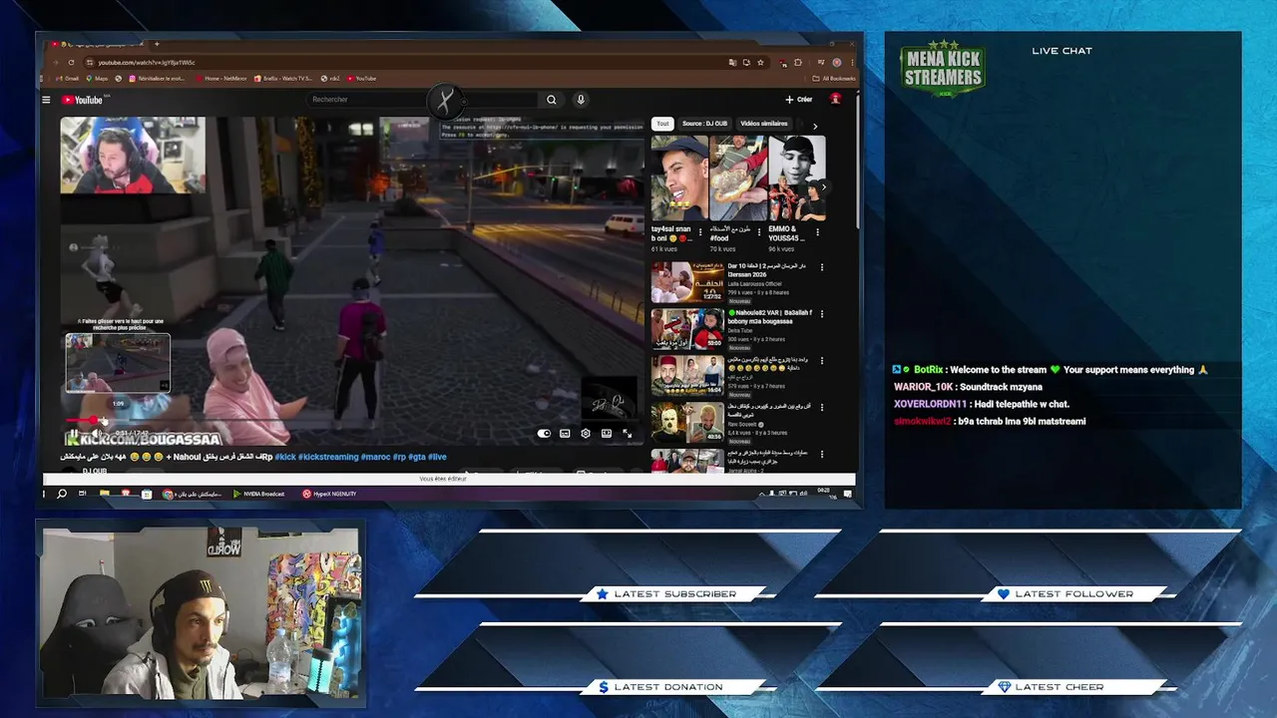The height and width of the screenshot is (718, 1277).
Task: Open the Home - NetMirror bookmark
Action: point(221,78)
